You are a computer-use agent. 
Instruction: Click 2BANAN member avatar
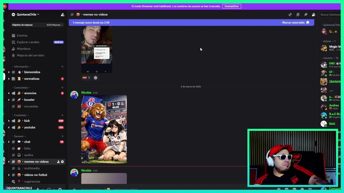324,81
